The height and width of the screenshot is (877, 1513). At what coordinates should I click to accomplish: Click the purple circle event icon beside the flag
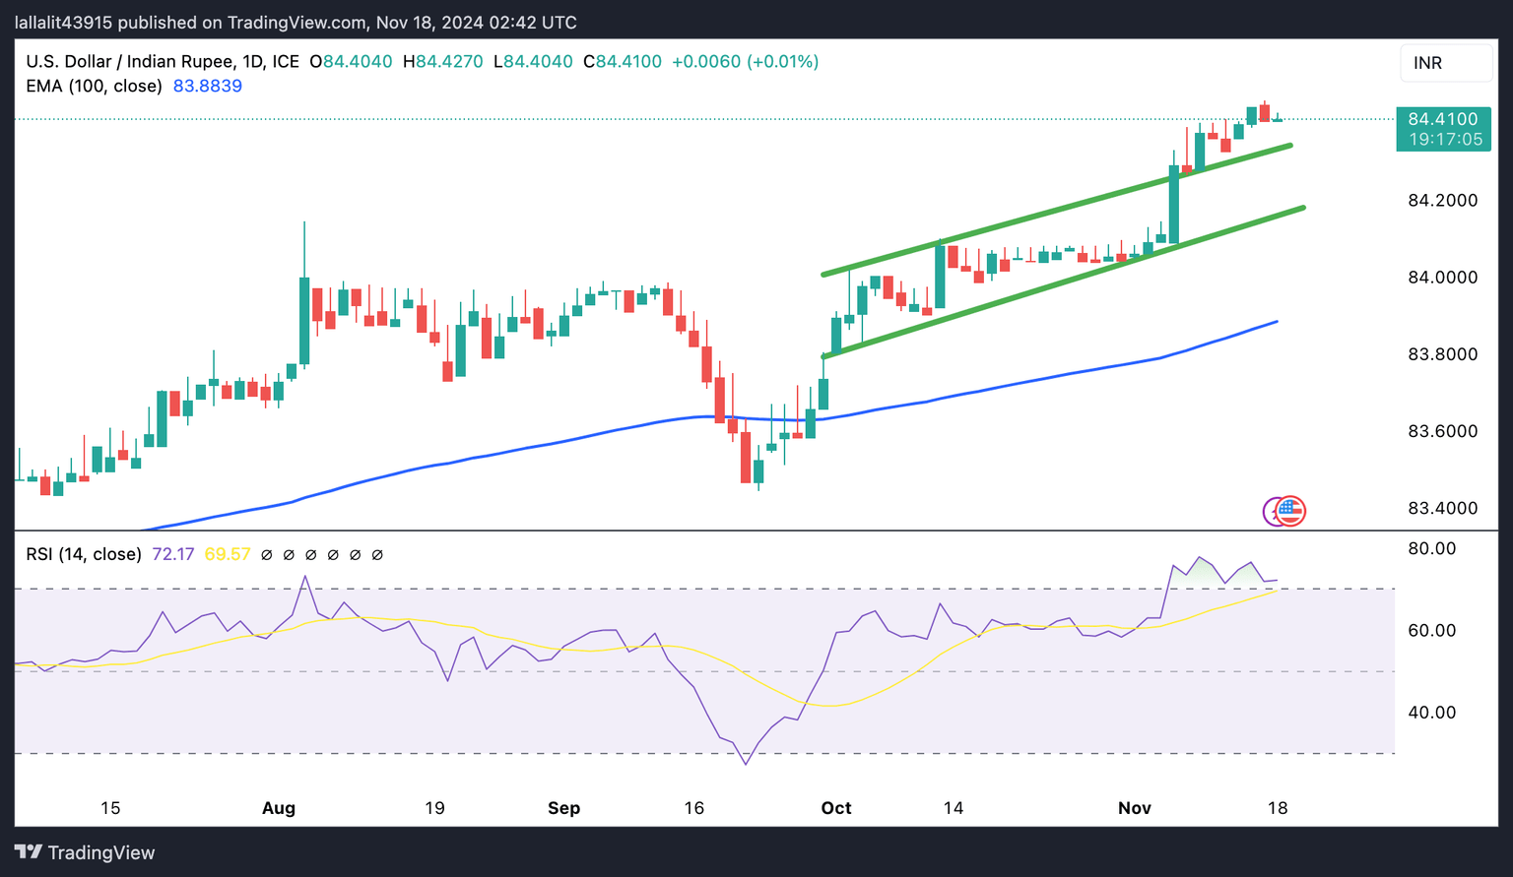tap(1274, 511)
